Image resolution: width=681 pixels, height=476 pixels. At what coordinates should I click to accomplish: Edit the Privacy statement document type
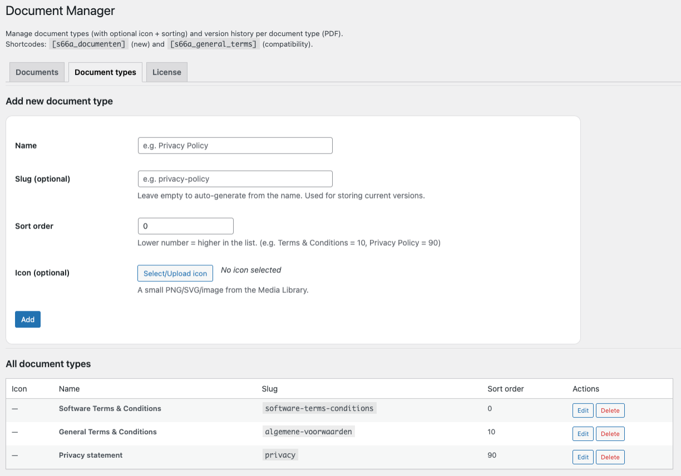[583, 457]
